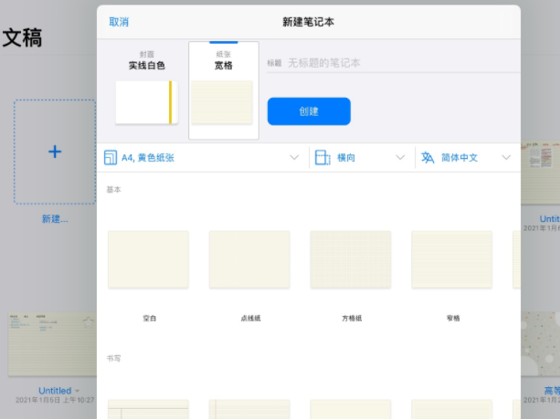Choose the 空白 blank paper template
Screen dimensions: 560x419
click(149, 259)
